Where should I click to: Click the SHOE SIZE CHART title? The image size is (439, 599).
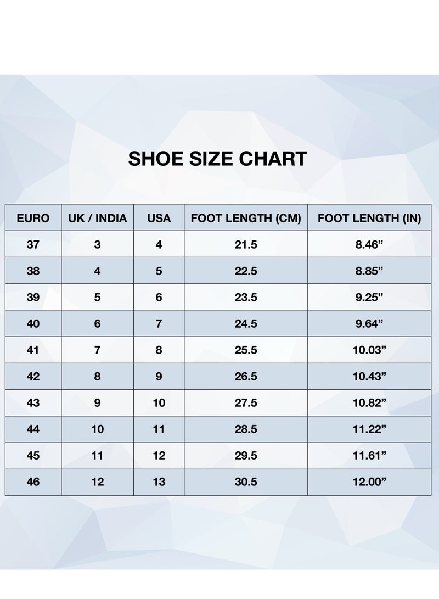tap(218, 159)
